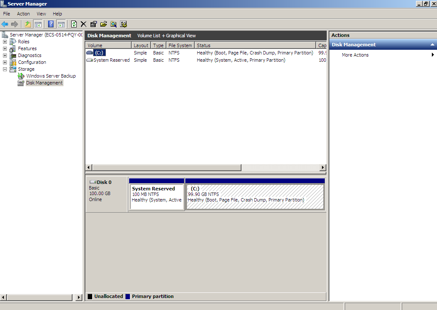The width and height of the screenshot is (437, 310).
Task: Click the Up one level folder icon
Action: coord(28,24)
